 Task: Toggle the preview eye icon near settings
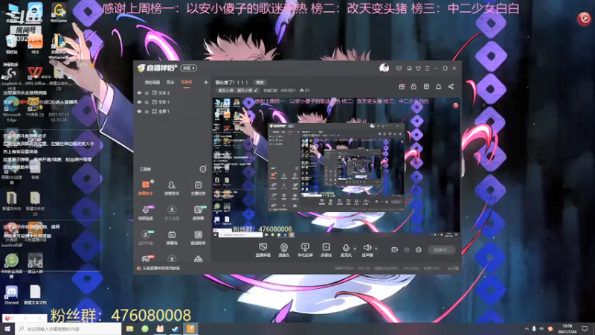[x=407, y=249]
